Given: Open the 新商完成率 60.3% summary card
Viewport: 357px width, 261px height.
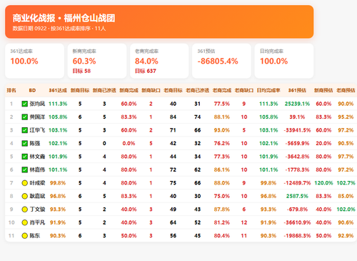Looking at the screenshot, I should click(97, 61).
